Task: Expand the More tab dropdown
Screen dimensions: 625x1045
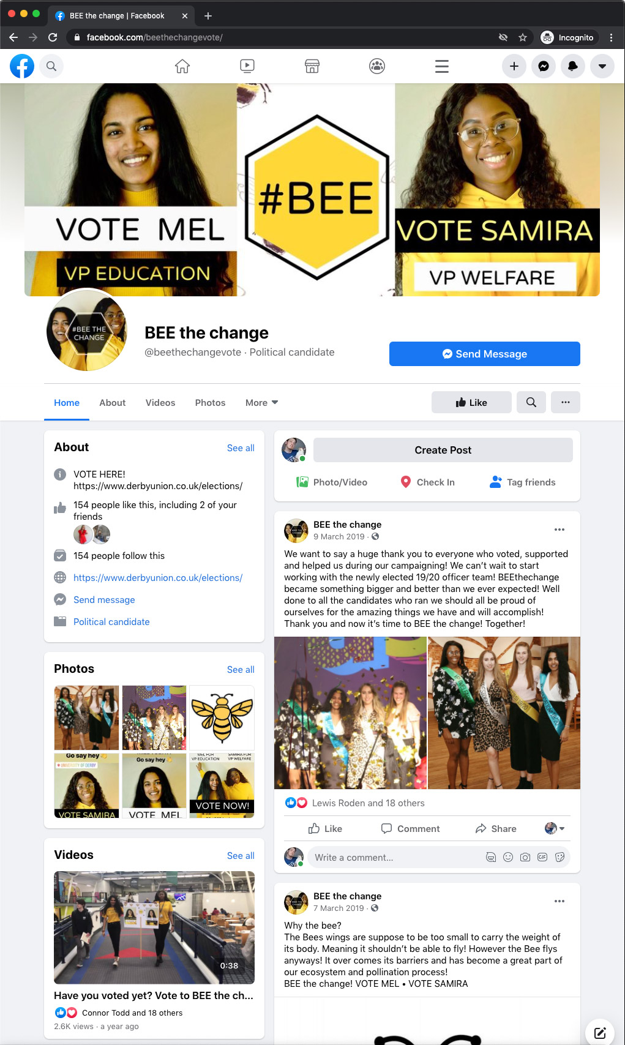Action: point(262,402)
